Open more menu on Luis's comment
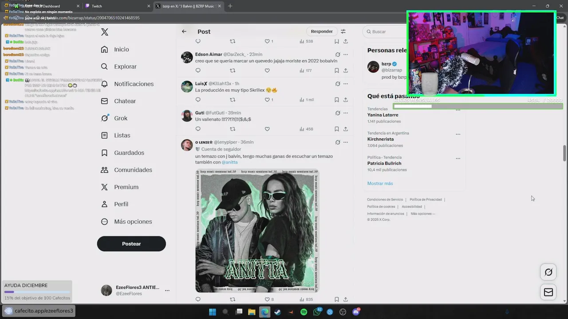The height and width of the screenshot is (319, 568). click(x=346, y=84)
